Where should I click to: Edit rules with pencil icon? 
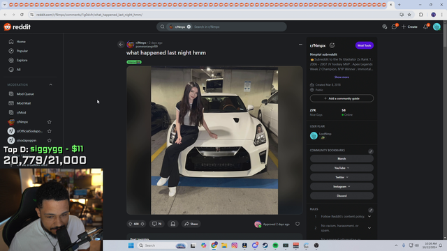point(371,211)
